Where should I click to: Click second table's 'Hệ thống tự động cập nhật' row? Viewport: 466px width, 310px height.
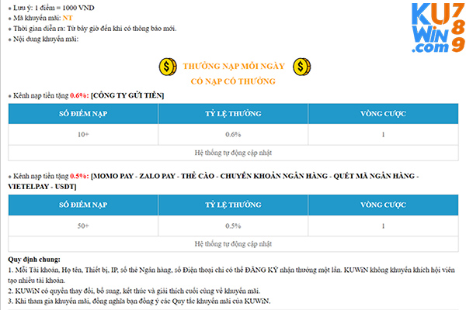(x=233, y=244)
